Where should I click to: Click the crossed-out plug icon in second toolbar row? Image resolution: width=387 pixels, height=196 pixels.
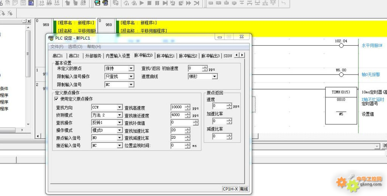point(10,13)
